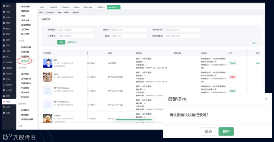Click avatar thumbnail of member Pretend*
Image resolution: width=274 pixels, height=142 pixels.
pos(48,119)
